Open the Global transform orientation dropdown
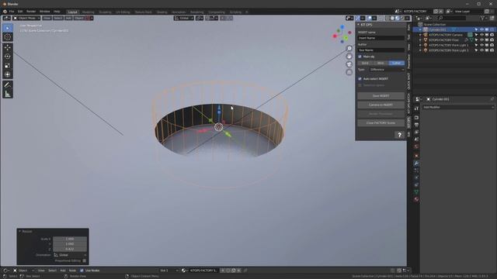 [184, 18]
